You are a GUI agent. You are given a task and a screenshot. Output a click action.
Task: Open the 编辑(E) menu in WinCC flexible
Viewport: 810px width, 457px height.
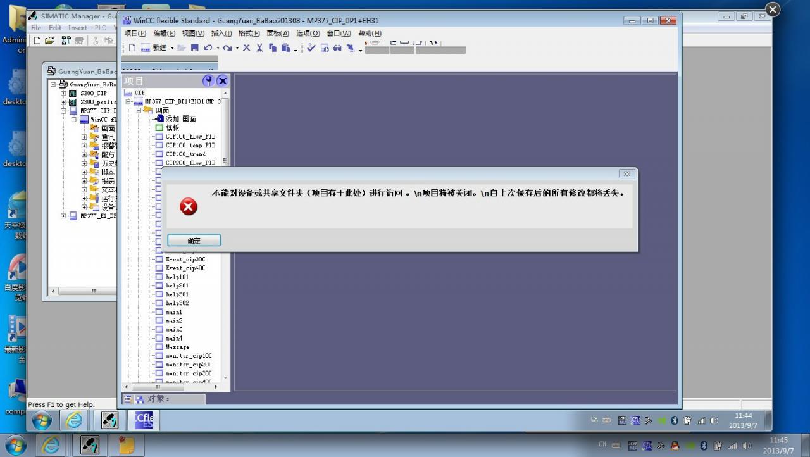click(165, 34)
